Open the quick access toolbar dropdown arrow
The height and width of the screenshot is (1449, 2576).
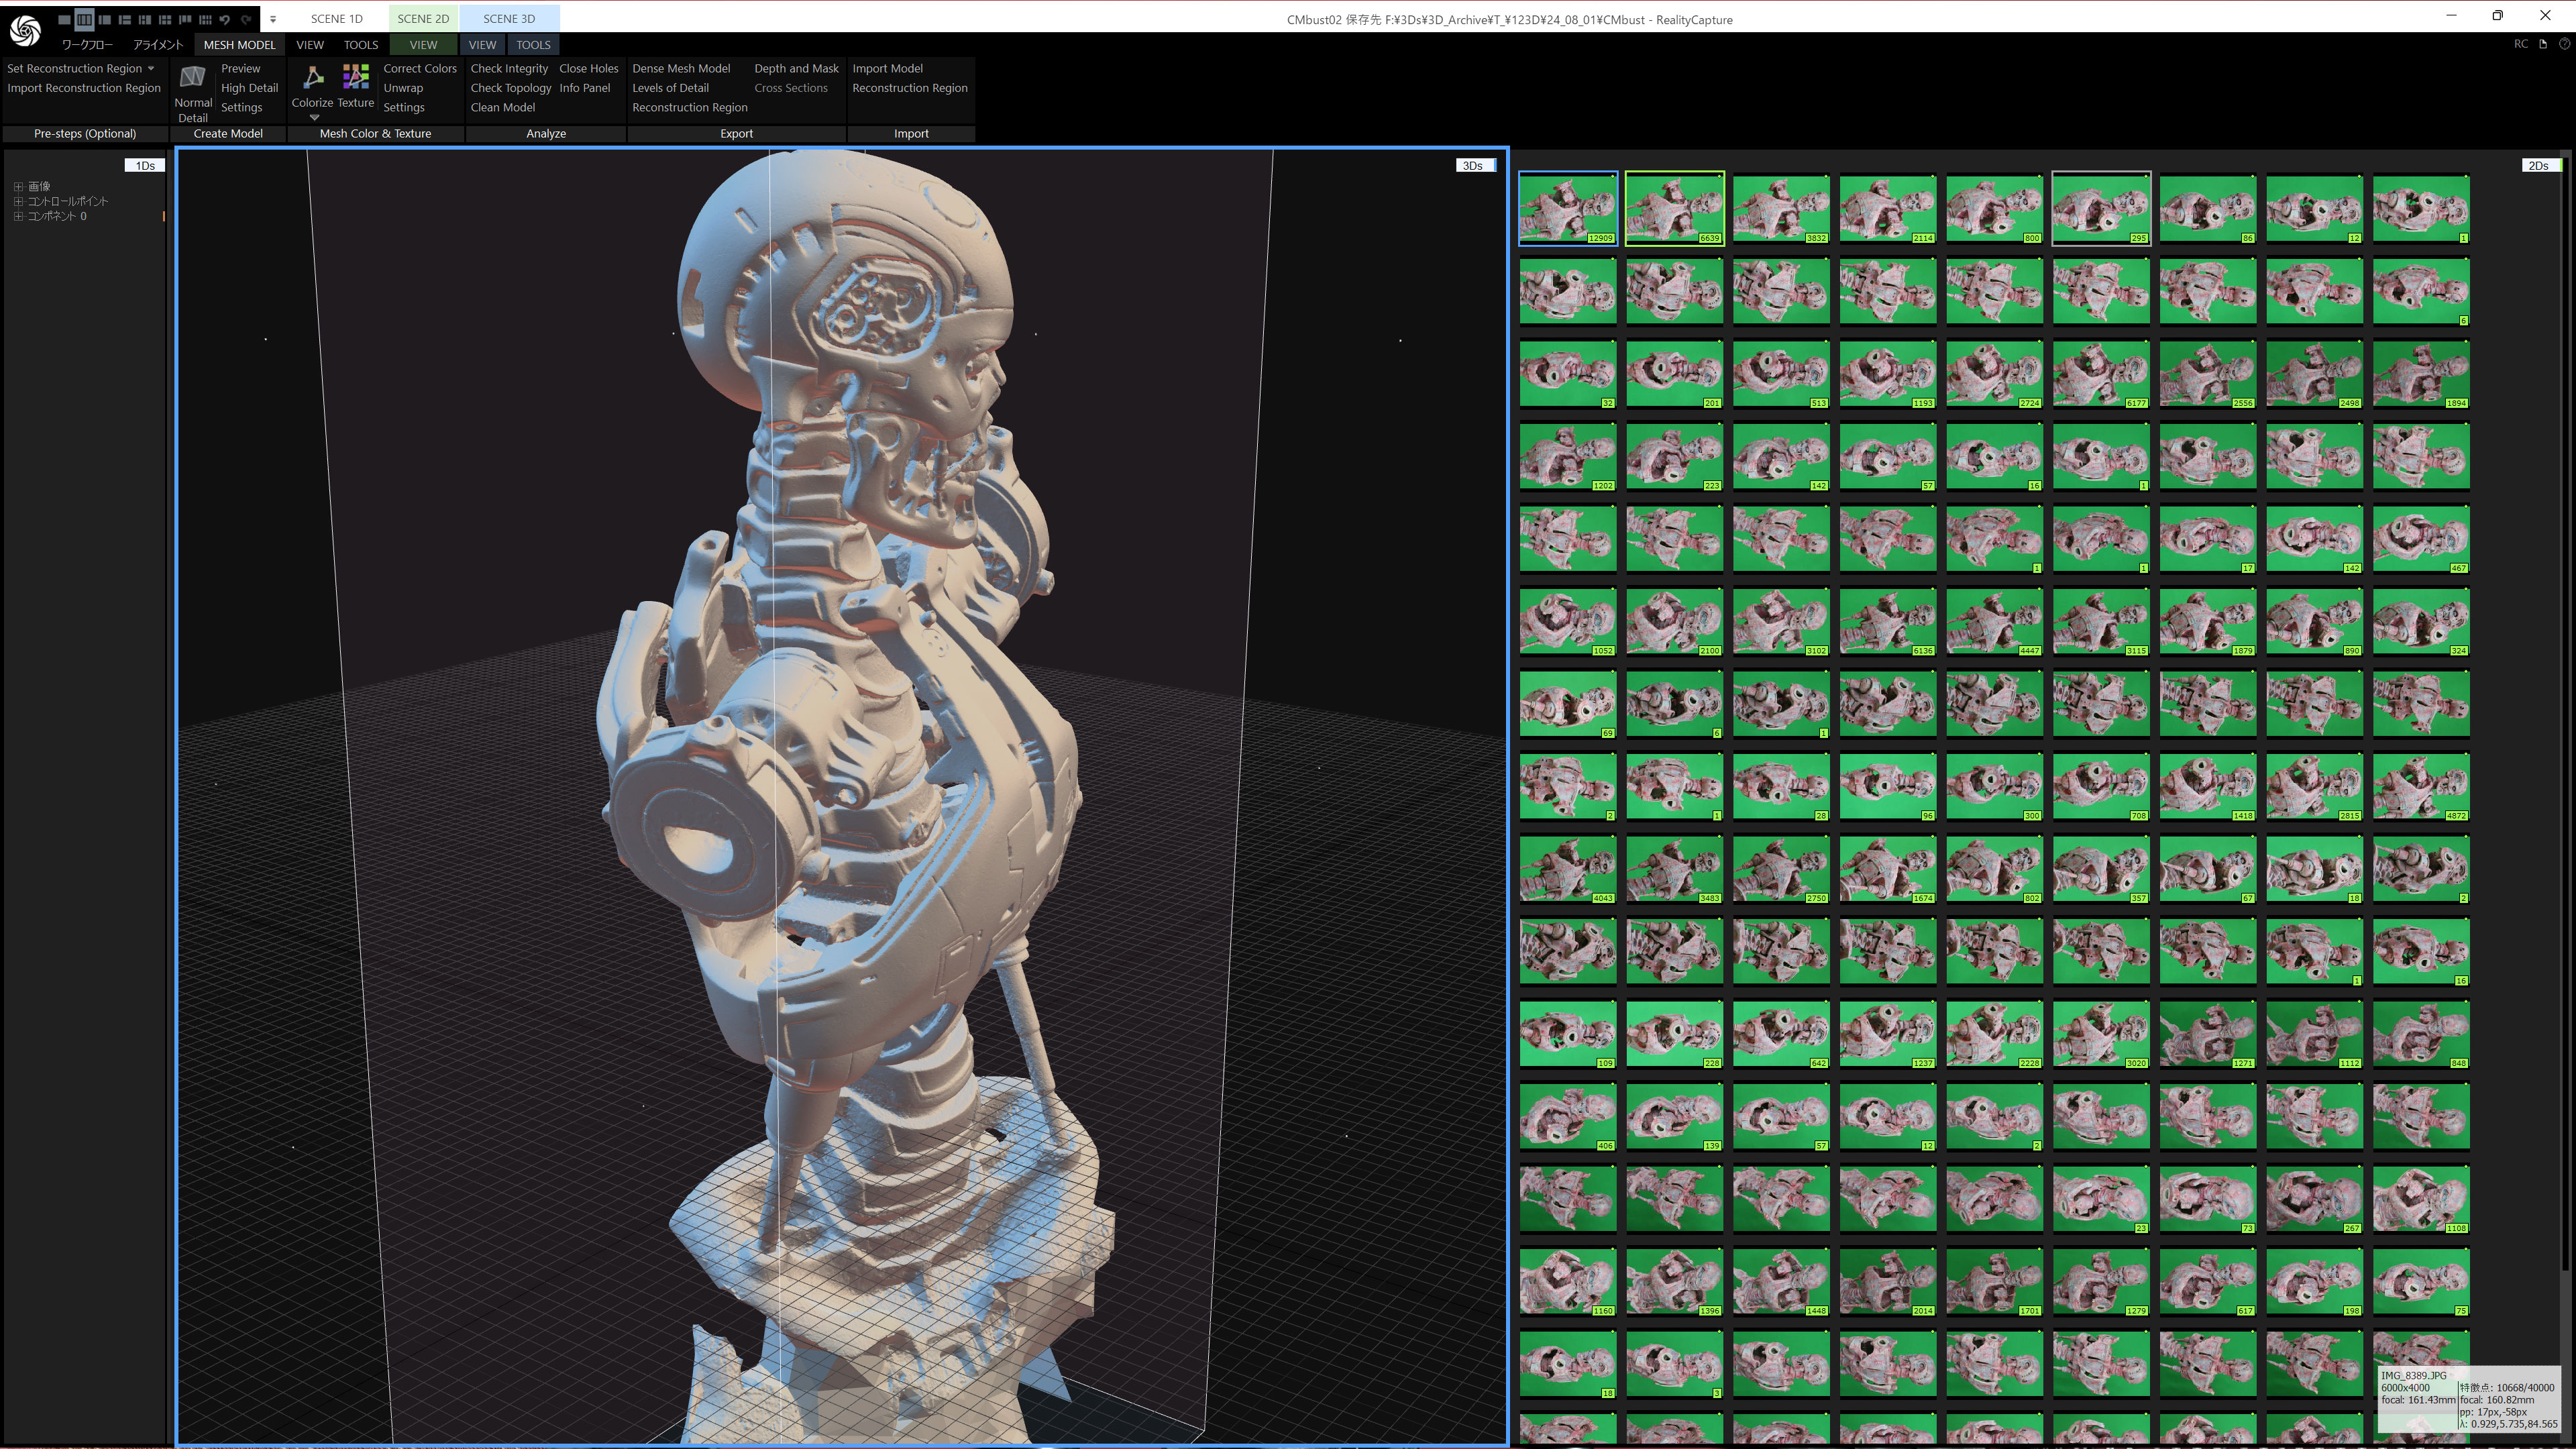273,19
